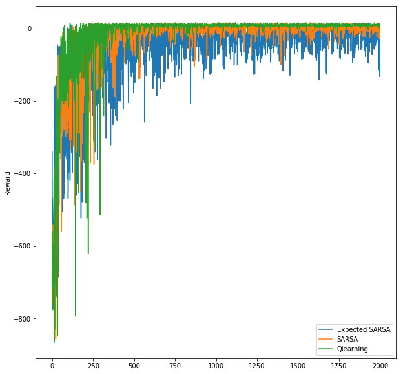Click the x-axis tick label 500
This screenshot has width=403, height=374.
[x=134, y=366]
